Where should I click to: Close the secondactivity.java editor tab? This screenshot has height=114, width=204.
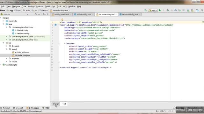140,14
